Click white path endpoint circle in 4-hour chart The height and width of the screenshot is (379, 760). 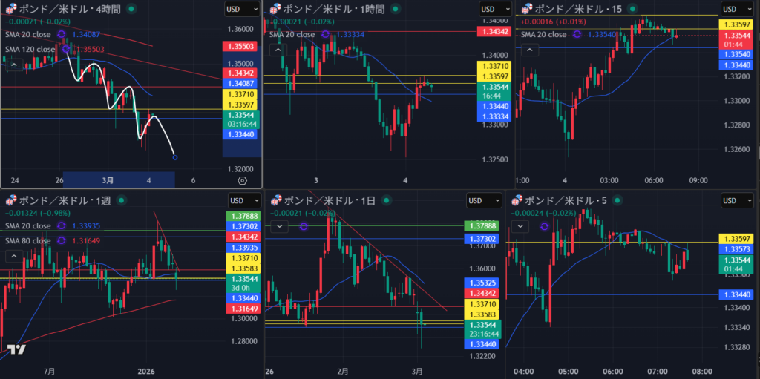click(174, 156)
